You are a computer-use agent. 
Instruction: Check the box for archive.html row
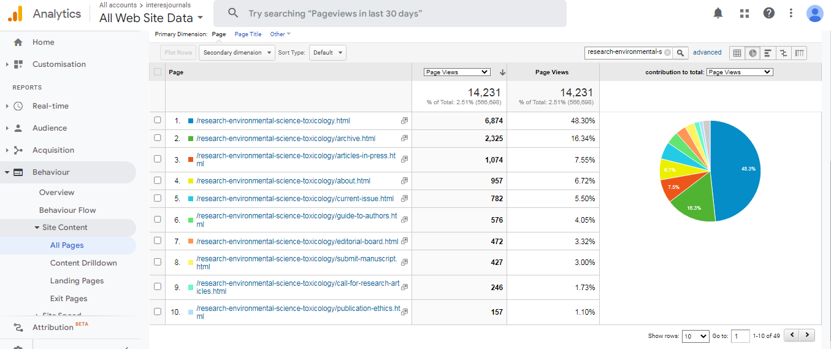click(158, 139)
